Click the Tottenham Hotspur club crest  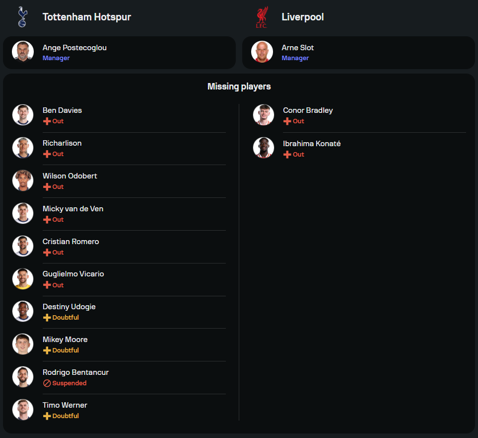coord(22,17)
